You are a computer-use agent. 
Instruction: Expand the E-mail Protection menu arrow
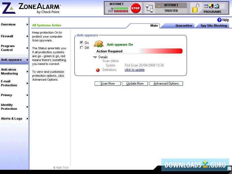(27, 83)
